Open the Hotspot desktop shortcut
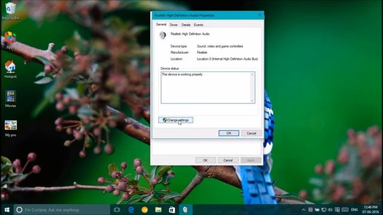383x215 pixels. (x=10, y=69)
